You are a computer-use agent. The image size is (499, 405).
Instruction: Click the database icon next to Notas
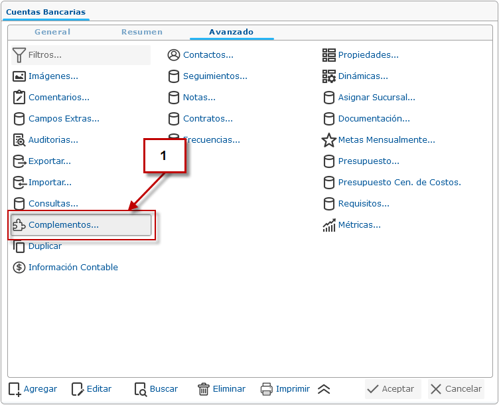tap(174, 98)
